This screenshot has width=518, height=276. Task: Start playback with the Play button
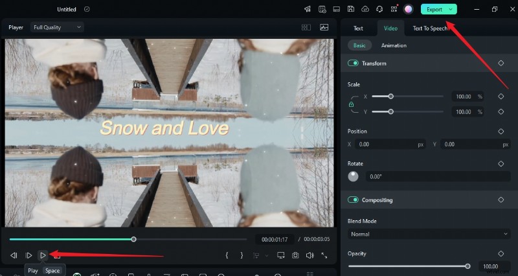pos(43,255)
